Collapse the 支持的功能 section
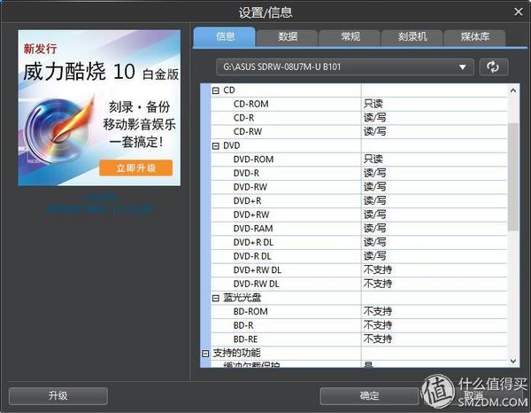531x413 pixels. click(205, 354)
